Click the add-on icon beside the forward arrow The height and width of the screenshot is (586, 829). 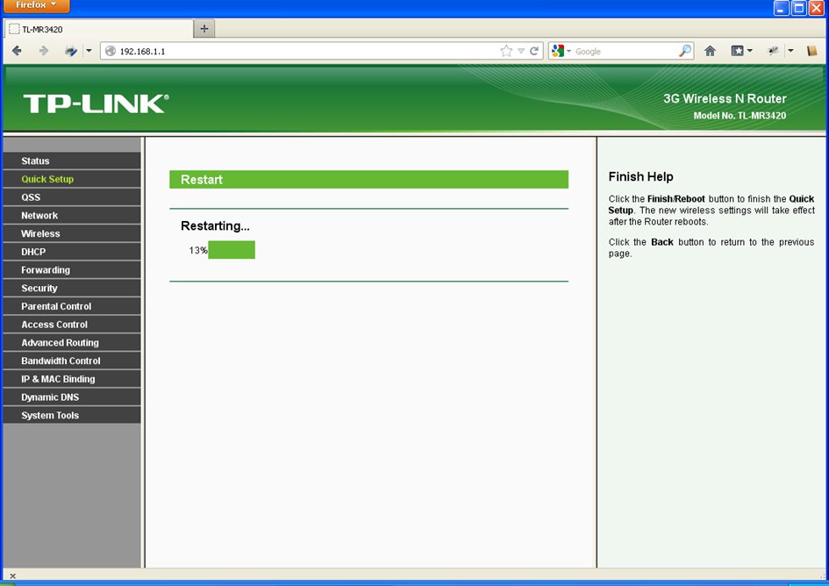tap(71, 51)
